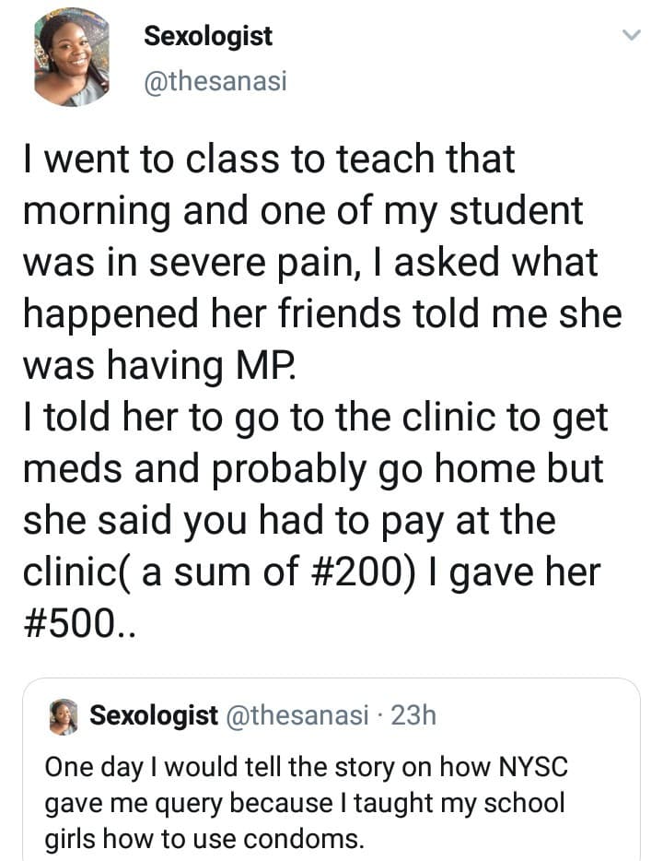Click the bold "Sexologist" name at top
Viewport: 663px width, 861px height.
point(208,37)
